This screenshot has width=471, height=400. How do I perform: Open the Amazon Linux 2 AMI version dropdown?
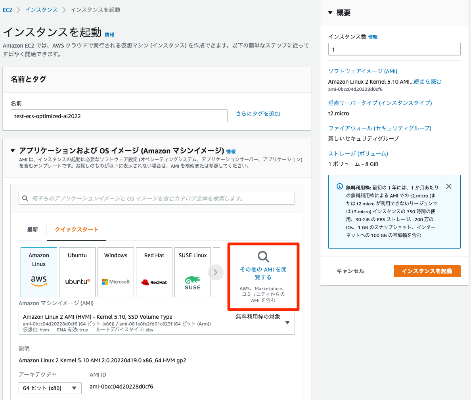click(288, 322)
